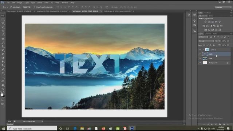Click add layer mask icon
This screenshot has width=233, height=131.
(212, 124)
